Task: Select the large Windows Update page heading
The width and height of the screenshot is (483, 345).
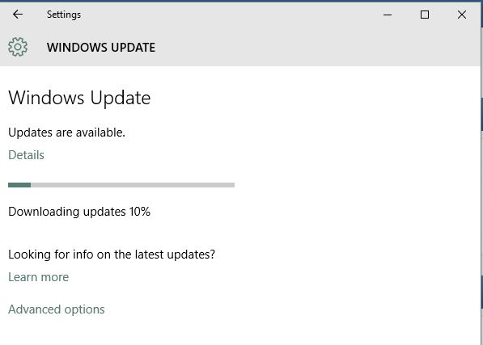Action: 79,98
